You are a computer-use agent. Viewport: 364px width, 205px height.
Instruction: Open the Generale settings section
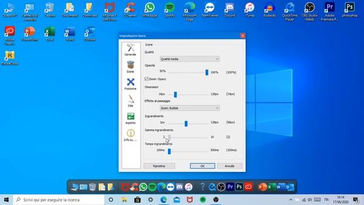click(x=130, y=50)
